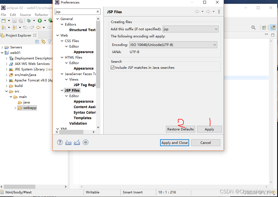The width and height of the screenshot is (278, 197).
Task: Click Restore Defaults
Action: tap(181, 129)
